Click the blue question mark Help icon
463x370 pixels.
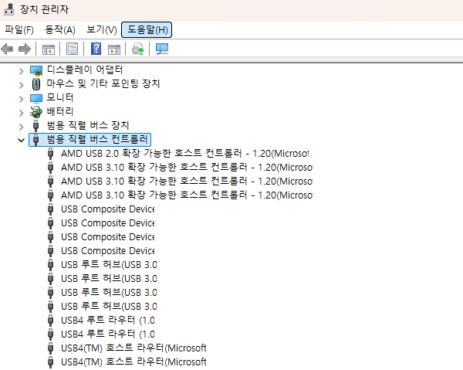(x=96, y=49)
